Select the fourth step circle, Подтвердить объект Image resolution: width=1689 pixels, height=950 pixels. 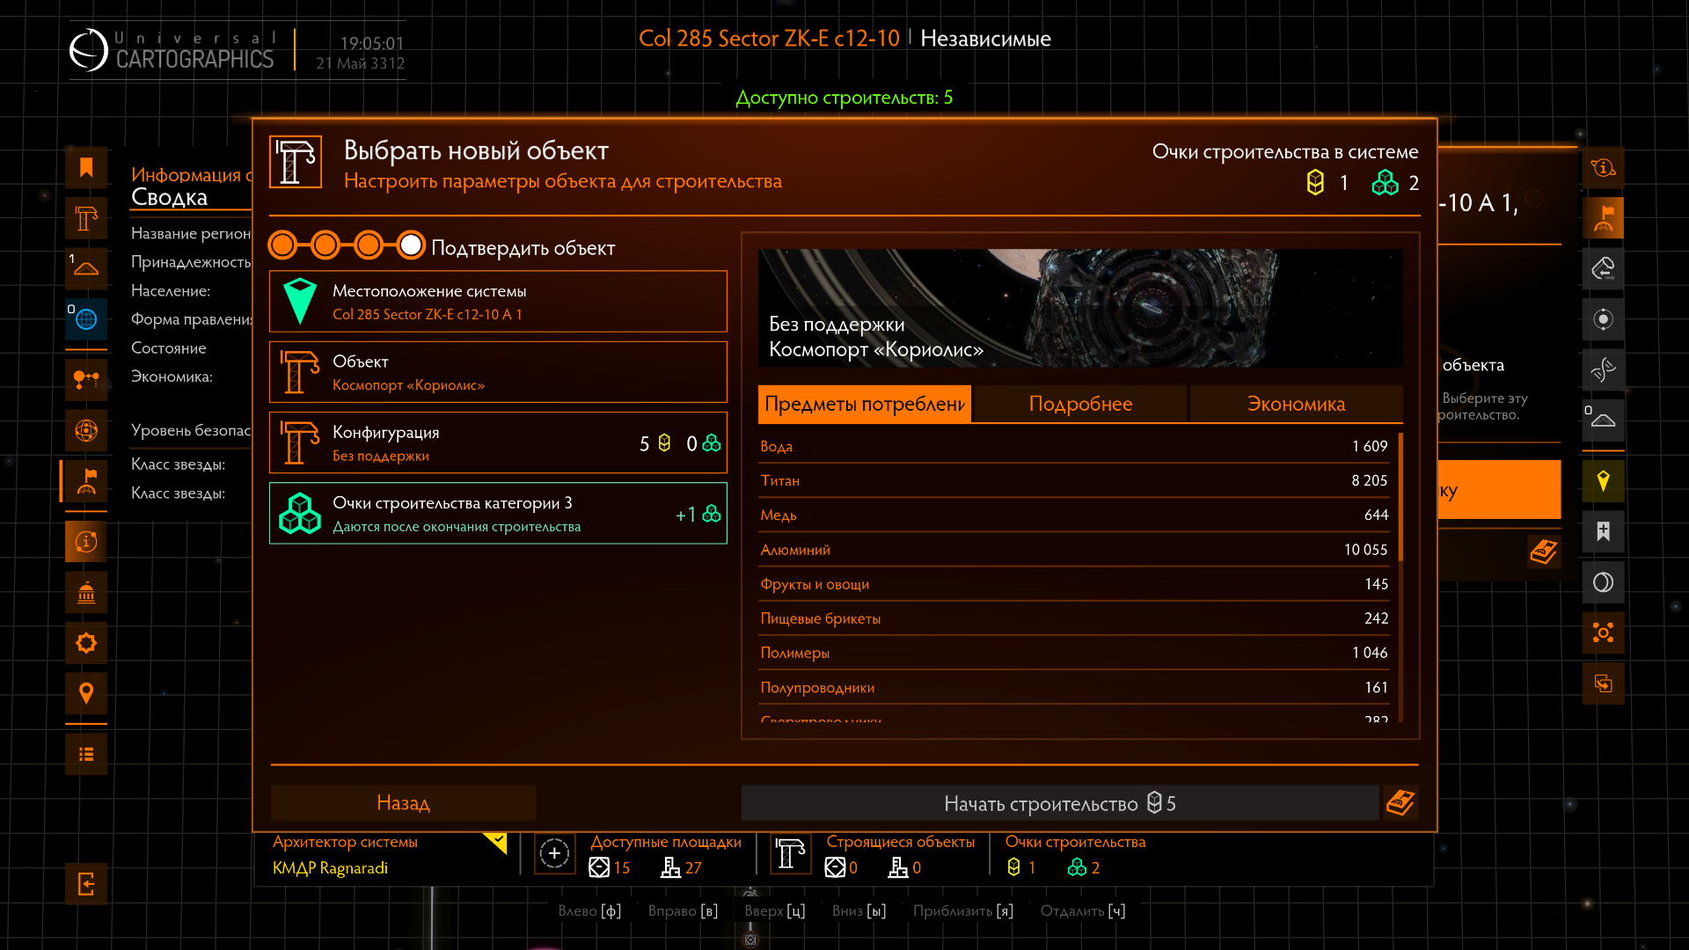(411, 245)
